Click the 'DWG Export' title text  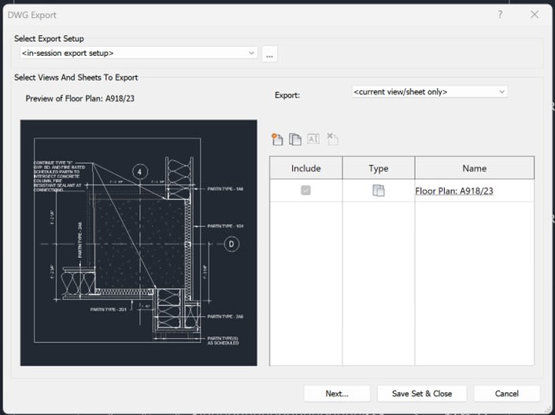pyautogui.click(x=31, y=15)
